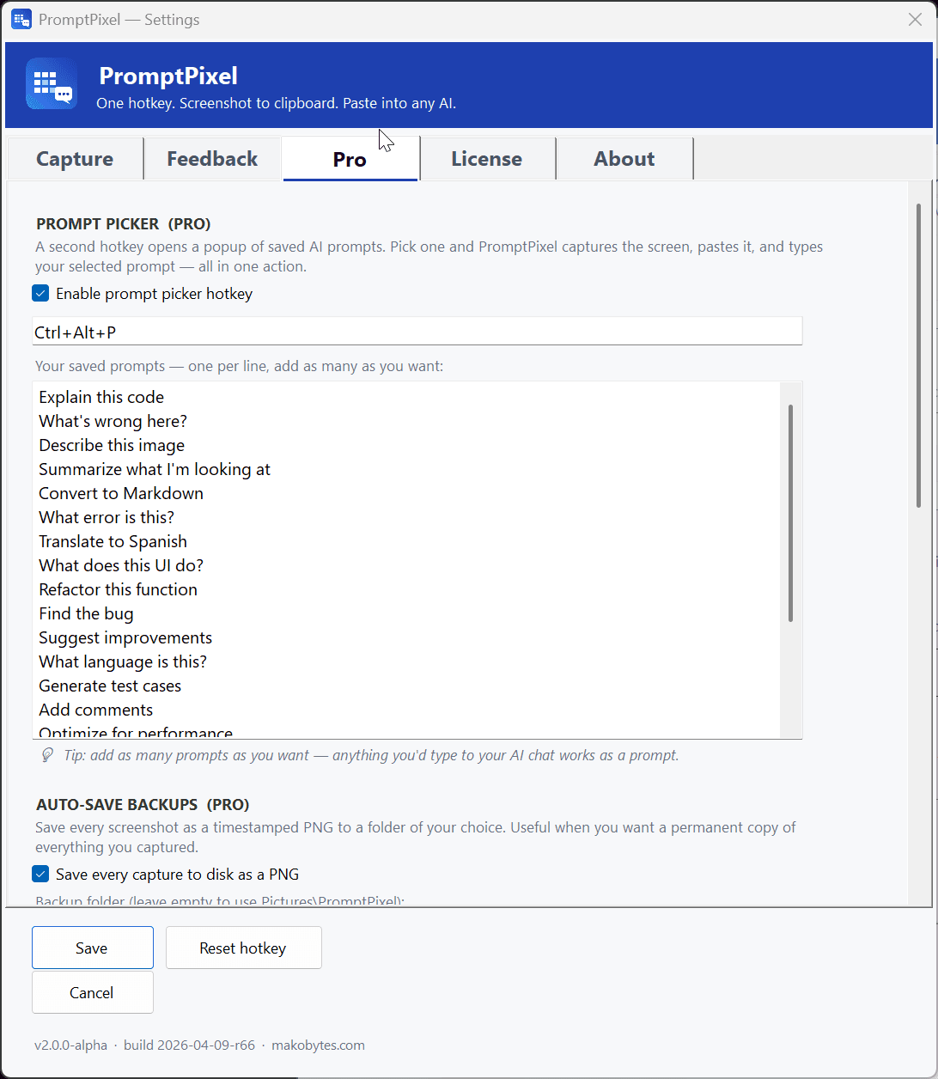This screenshot has width=938, height=1079.
Task: Go to the License tab
Action: click(486, 159)
